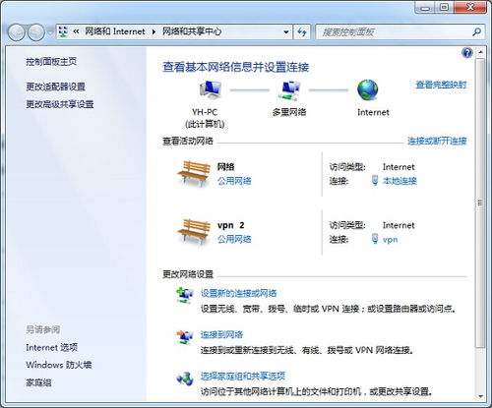
Task: Click the 查看完整映射 link
Action: (441, 85)
